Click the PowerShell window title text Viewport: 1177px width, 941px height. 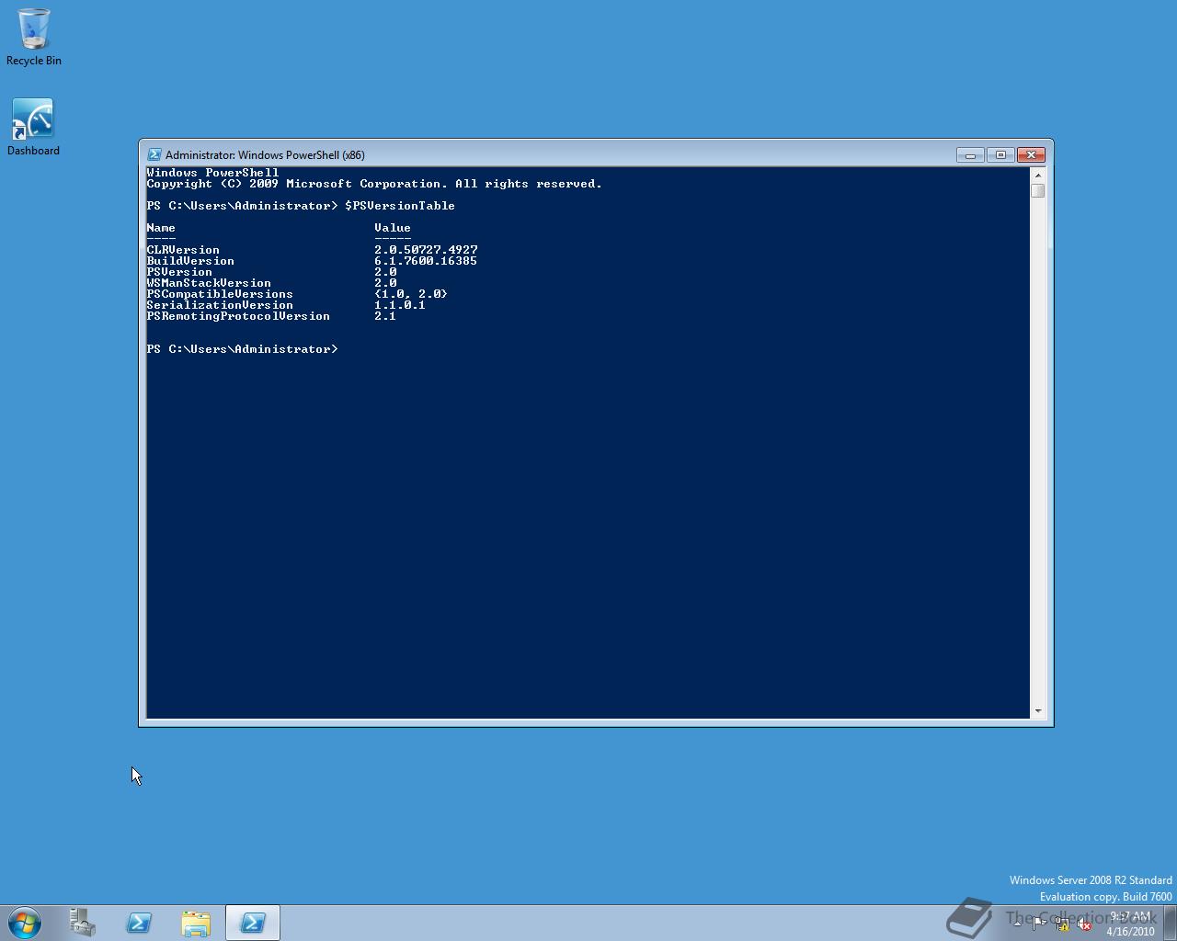click(265, 154)
